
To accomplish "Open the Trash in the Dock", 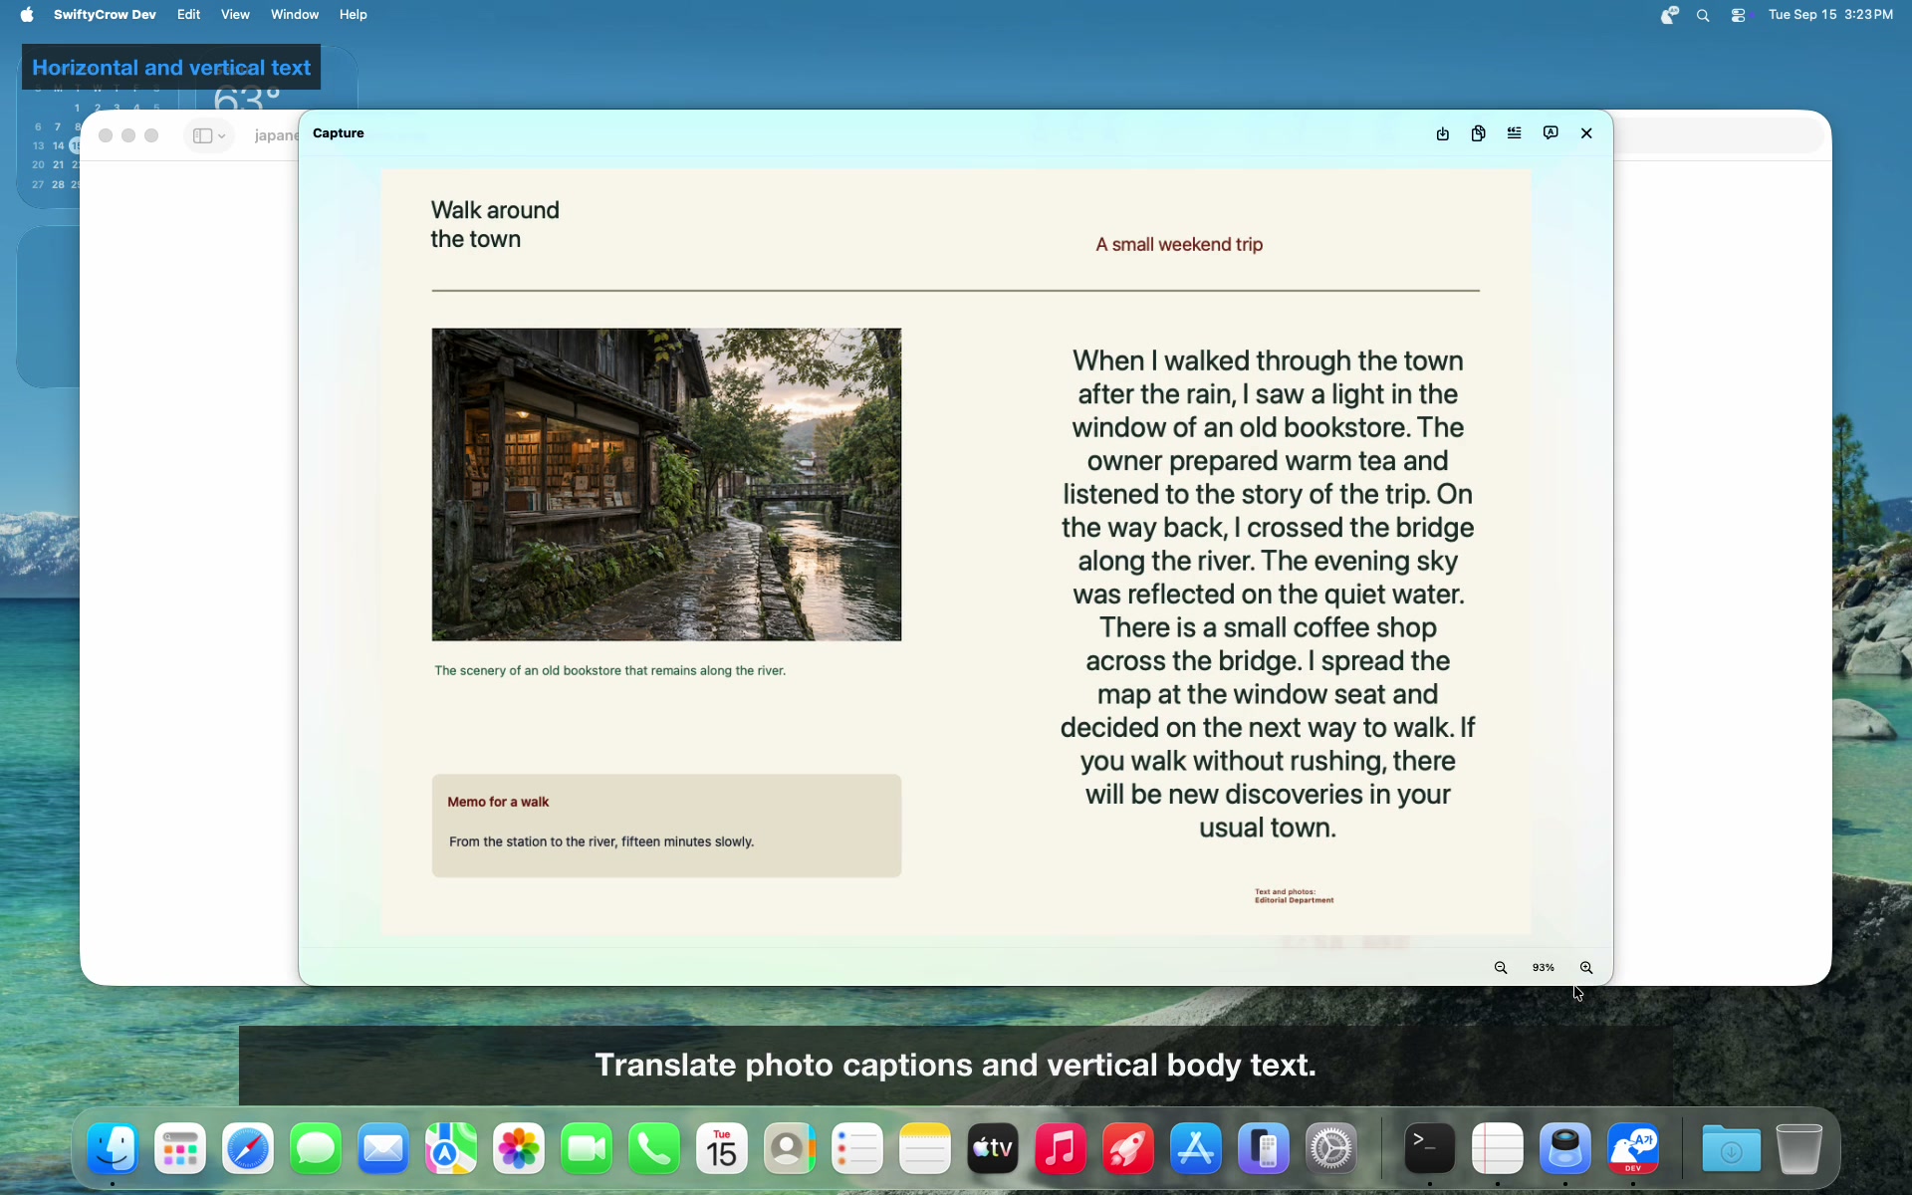I will [x=1799, y=1149].
